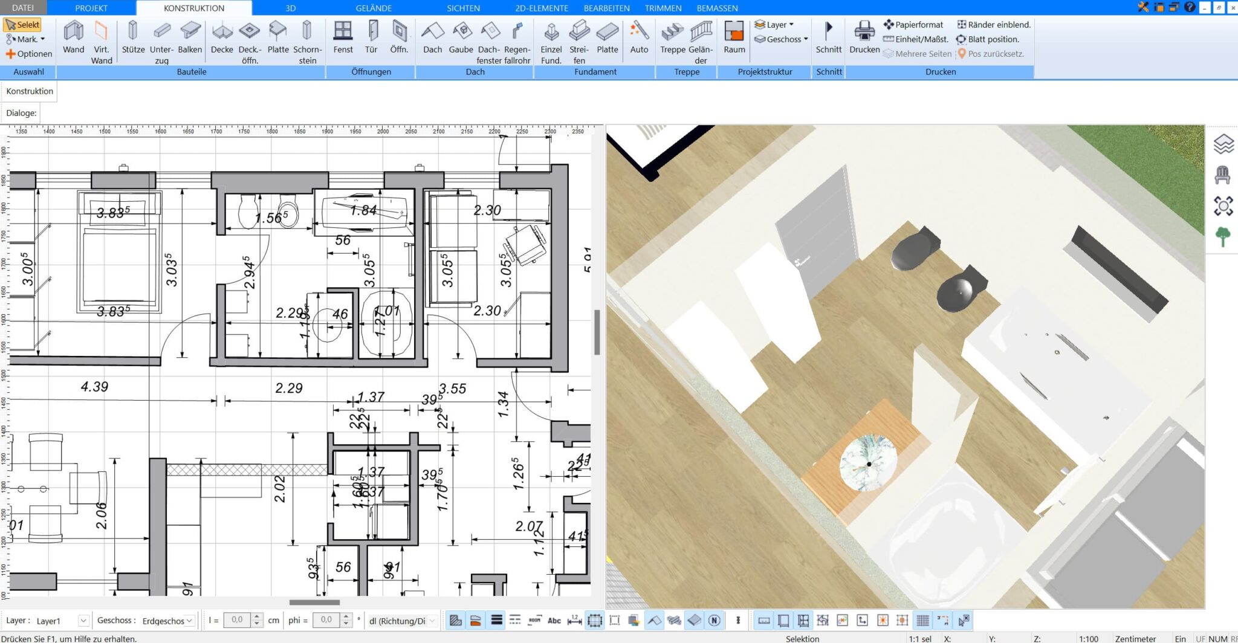Set the phi angle input field
This screenshot has height=643, width=1238.
point(326,619)
